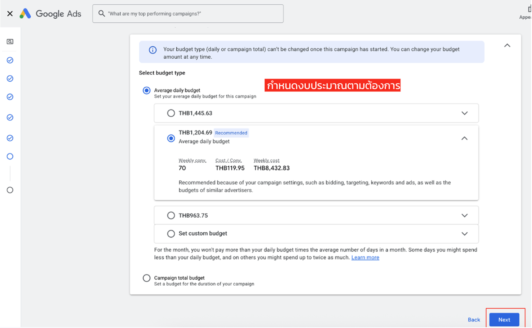Viewport: 532px width, 328px height.
Task: Choose the THB1,445.63 budget option
Action: (171, 113)
